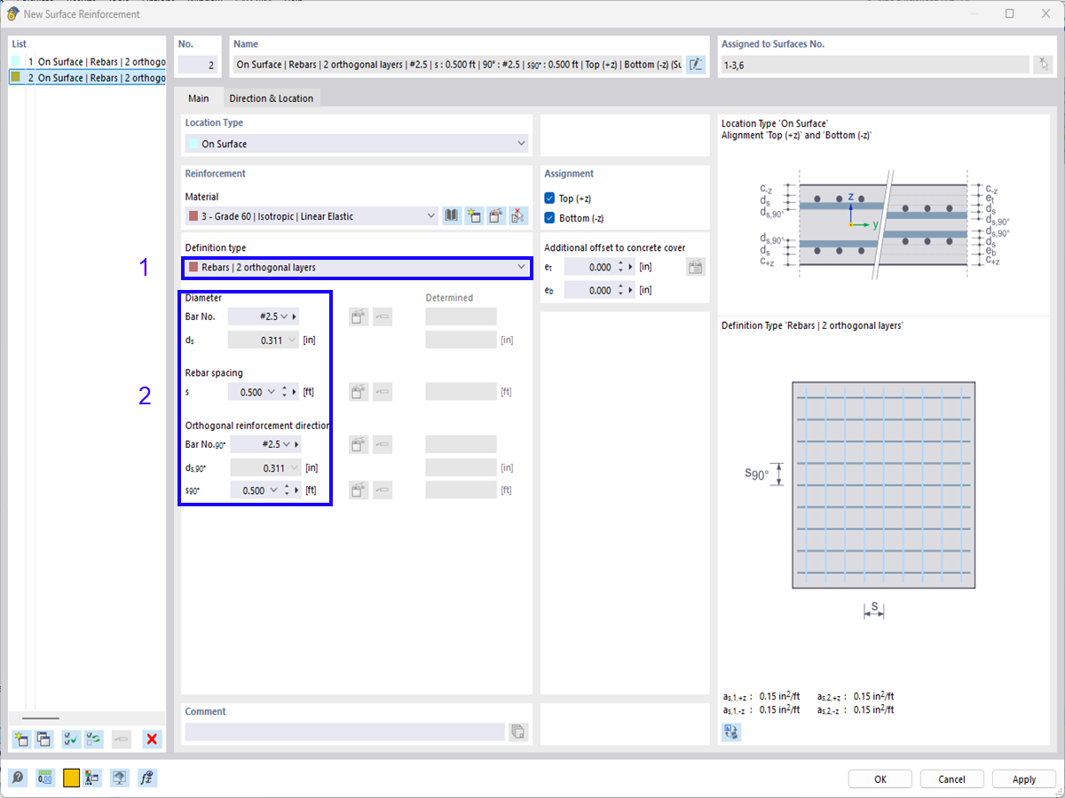
Task: Invert selection icon with green arrows
Action: click(93, 739)
